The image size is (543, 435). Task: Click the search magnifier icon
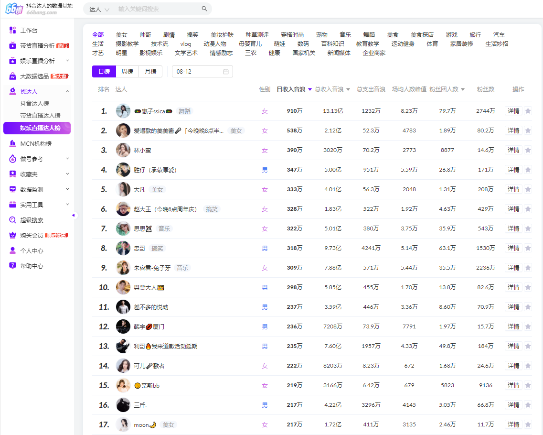tap(204, 9)
